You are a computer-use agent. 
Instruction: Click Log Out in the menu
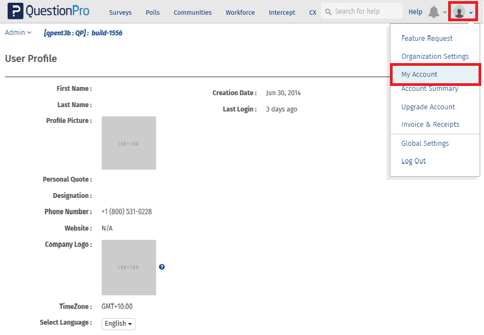[413, 161]
